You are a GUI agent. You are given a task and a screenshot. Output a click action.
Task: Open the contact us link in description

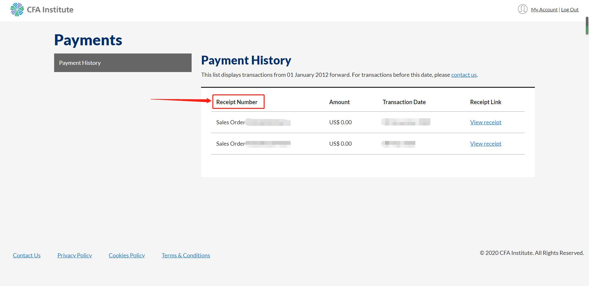464,75
